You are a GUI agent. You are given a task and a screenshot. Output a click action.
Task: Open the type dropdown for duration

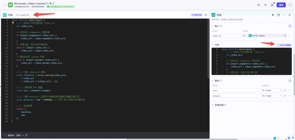pyautogui.click(x=272, y=96)
